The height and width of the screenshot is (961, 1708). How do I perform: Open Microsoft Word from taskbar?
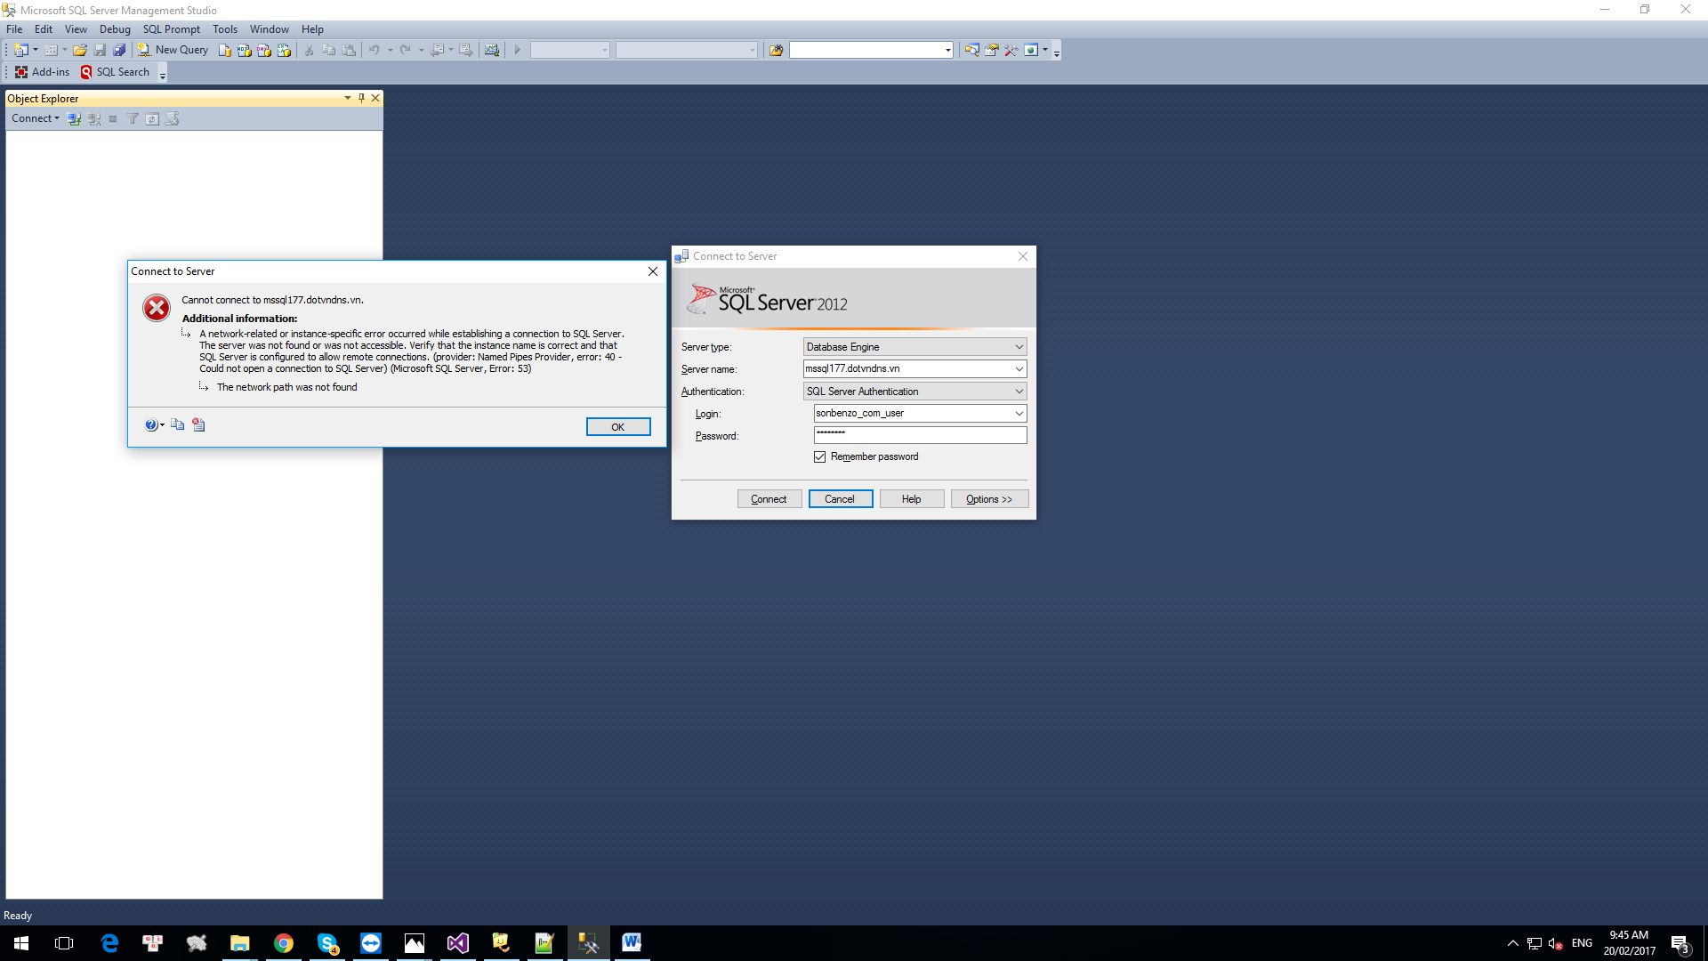(x=632, y=943)
